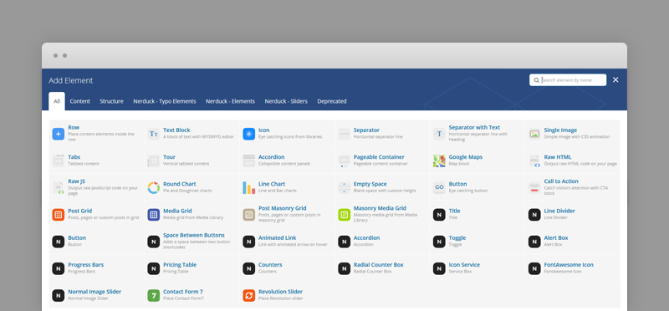Select the Text Block icon
Image resolution: width=669 pixels, height=311 pixels.
point(153,134)
